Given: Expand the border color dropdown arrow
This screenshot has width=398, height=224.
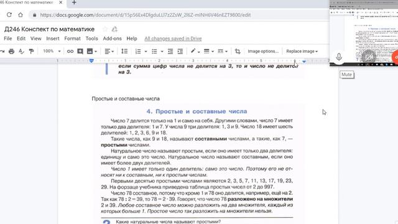Looking at the screenshot, I should [199, 52].
